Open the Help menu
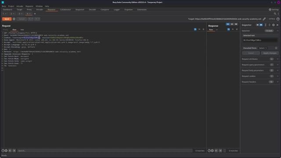 [x=47, y=6]
